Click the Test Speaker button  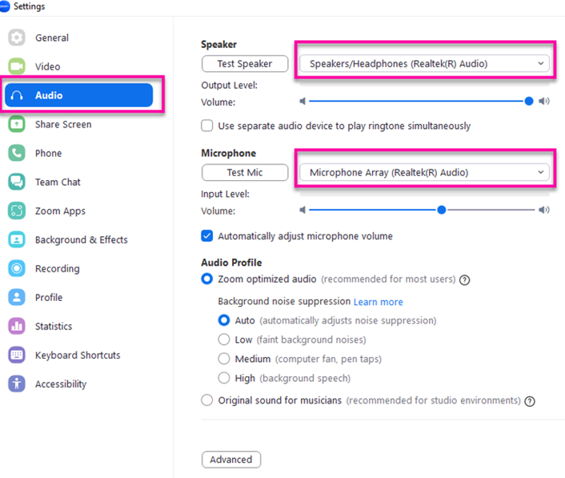[x=245, y=64]
